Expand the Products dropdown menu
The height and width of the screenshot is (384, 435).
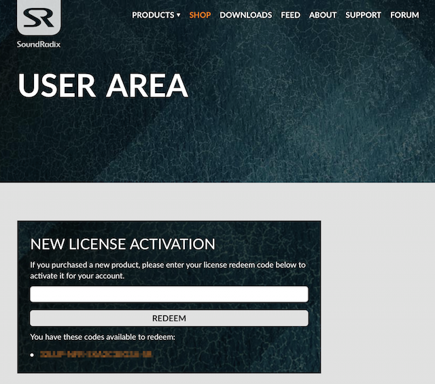tap(156, 15)
